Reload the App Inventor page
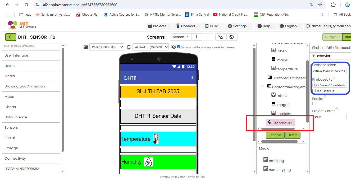Image resolution: width=351 pixels, height=190 pixels. [26, 5]
